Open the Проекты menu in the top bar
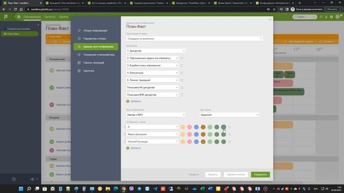This screenshot has width=344, height=193. pyautogui.click(x=49, y=17)
